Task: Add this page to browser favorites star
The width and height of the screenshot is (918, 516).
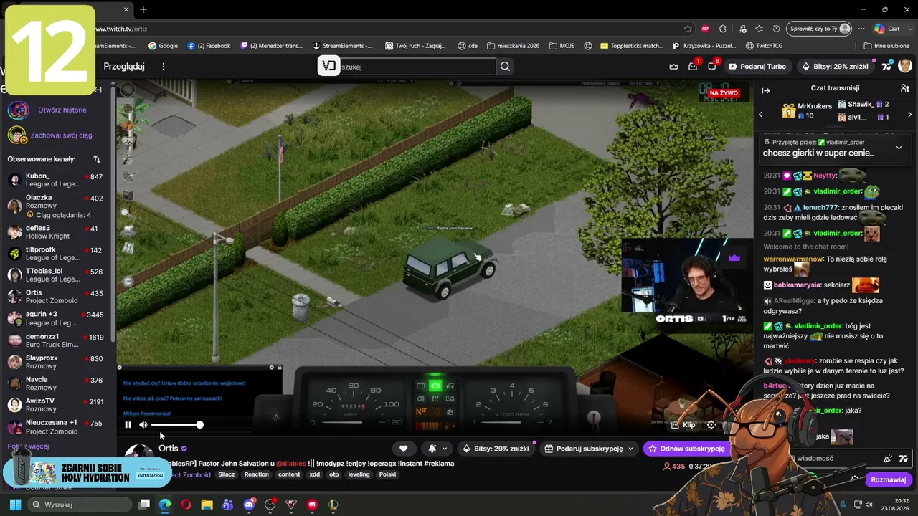Action: (x=688, y=29)
